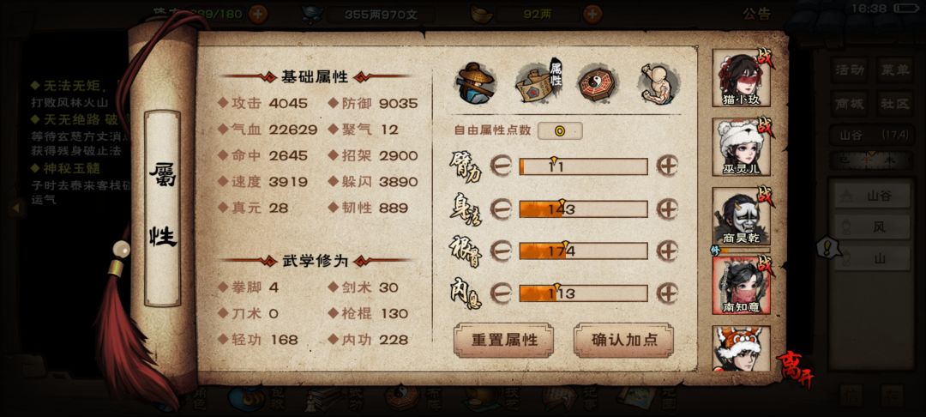
Task: Select the 南知意 character portrait
Action: (x=741, y=285)
